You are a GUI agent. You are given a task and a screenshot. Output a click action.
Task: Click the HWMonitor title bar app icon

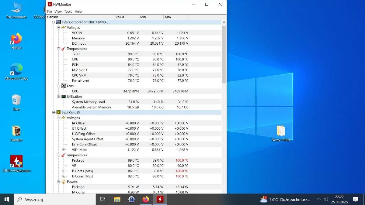[x=50, y=4]
